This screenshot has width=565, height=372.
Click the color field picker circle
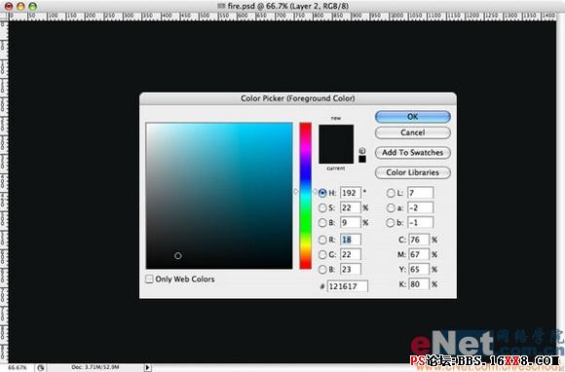coord(178,256)
